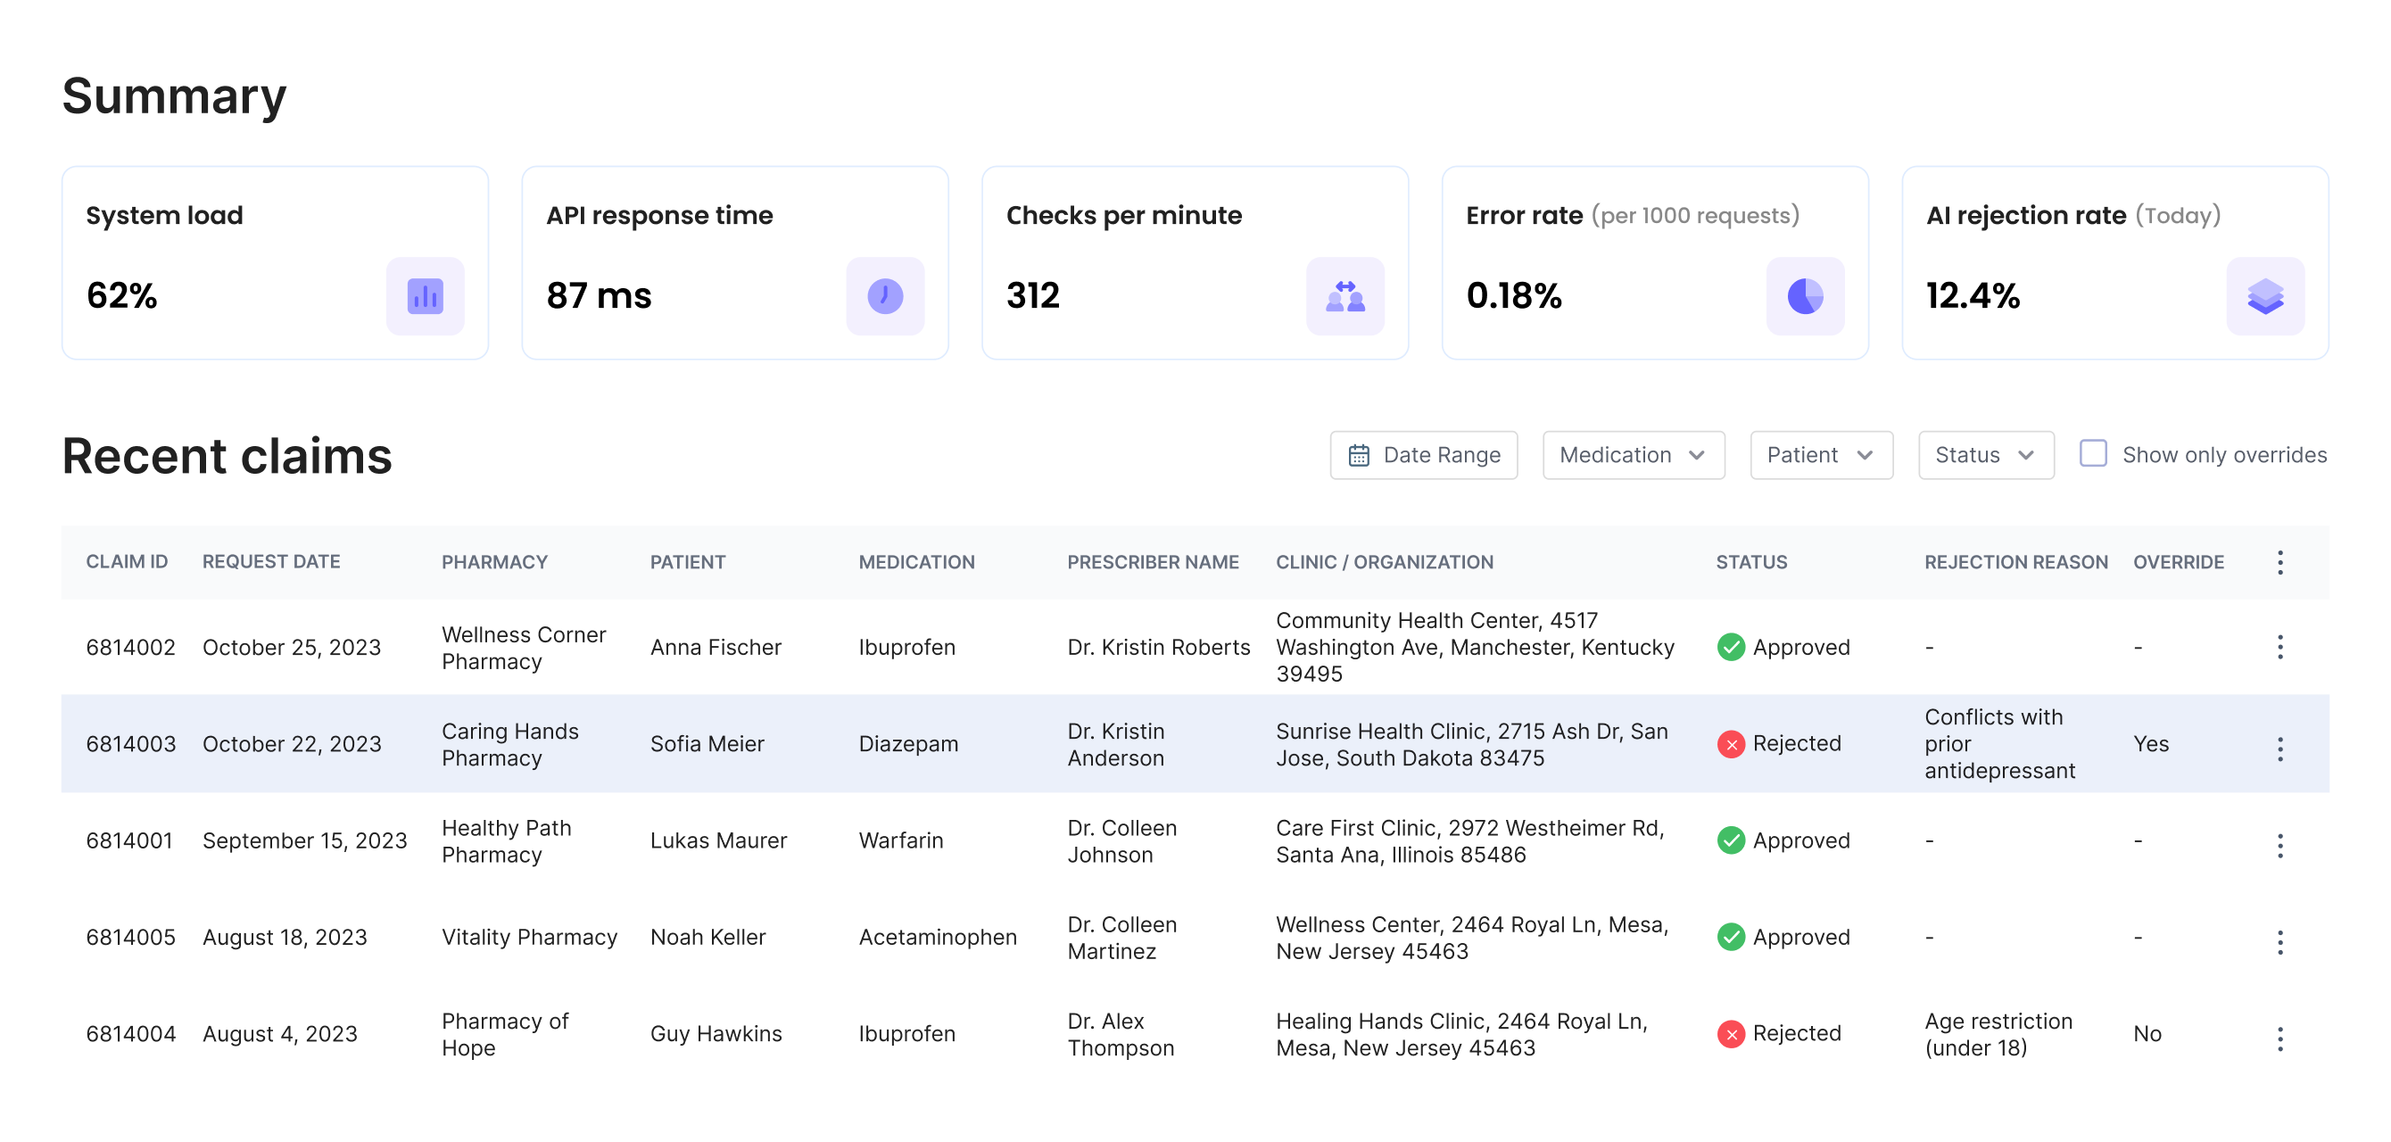Select the Sofia Meier claim row
This screenshot has width=2391, height=1142.
coord(707,744)
